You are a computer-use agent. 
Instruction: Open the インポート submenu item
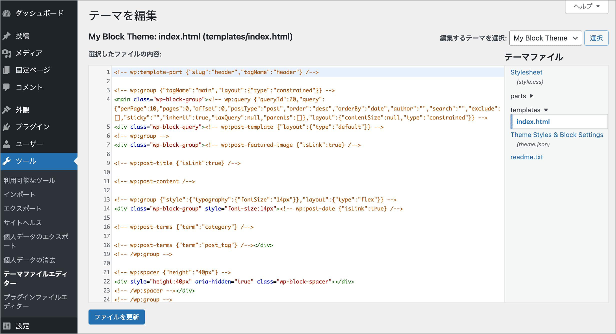coord(19,194)
